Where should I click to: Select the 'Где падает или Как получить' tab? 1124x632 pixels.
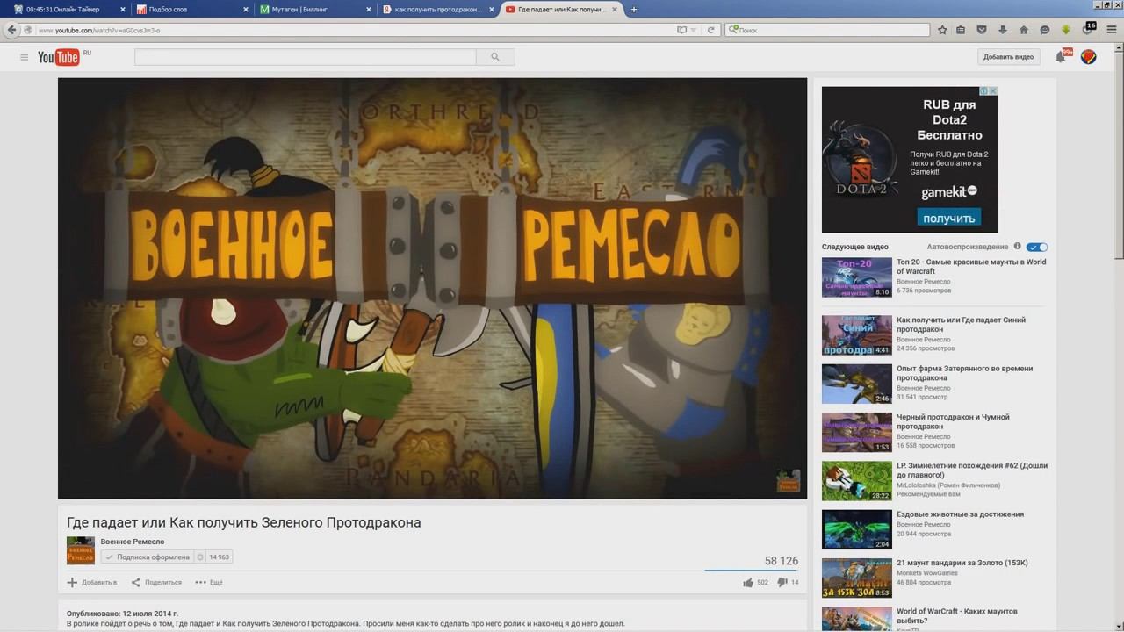point(562,9)
